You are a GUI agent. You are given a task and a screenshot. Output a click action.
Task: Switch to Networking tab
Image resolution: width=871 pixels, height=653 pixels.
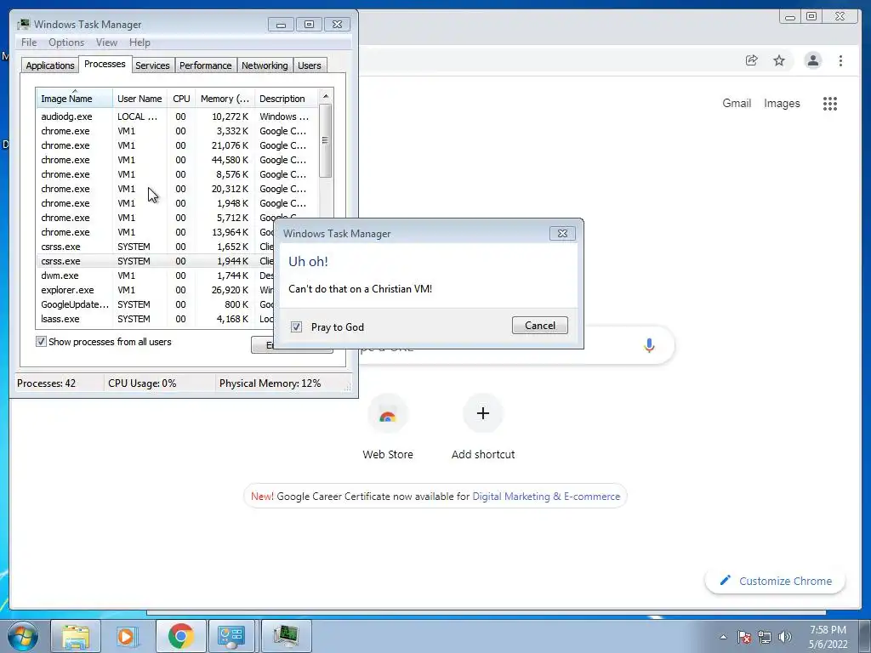[x=265, y=65]
